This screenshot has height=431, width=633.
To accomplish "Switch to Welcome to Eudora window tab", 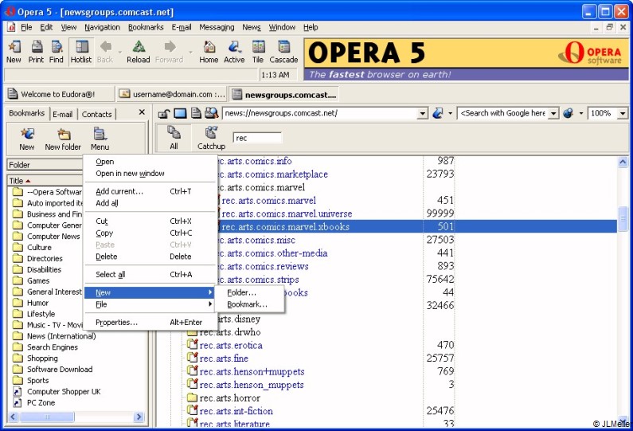I will [59, 95].
